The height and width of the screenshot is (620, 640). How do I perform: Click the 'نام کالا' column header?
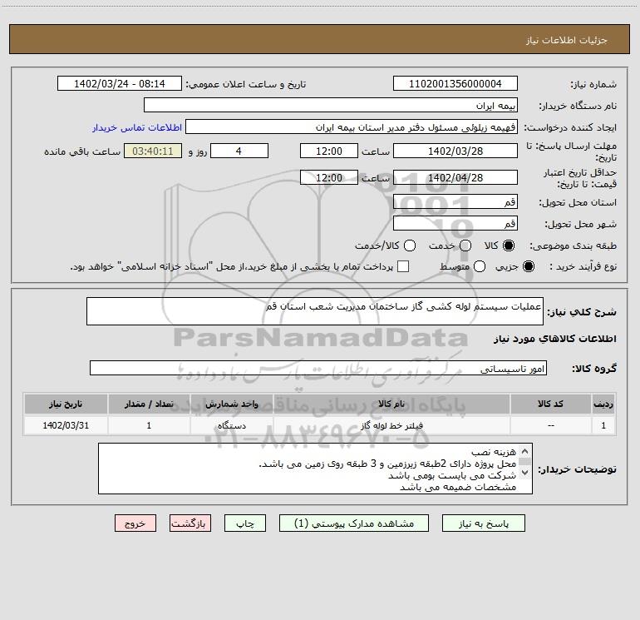(391, 404)
